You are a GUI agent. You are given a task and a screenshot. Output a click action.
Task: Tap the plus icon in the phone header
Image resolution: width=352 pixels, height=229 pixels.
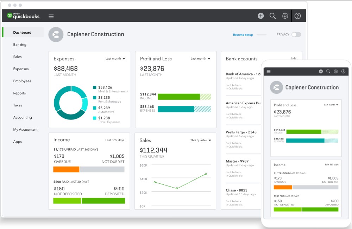click(321, 71)
